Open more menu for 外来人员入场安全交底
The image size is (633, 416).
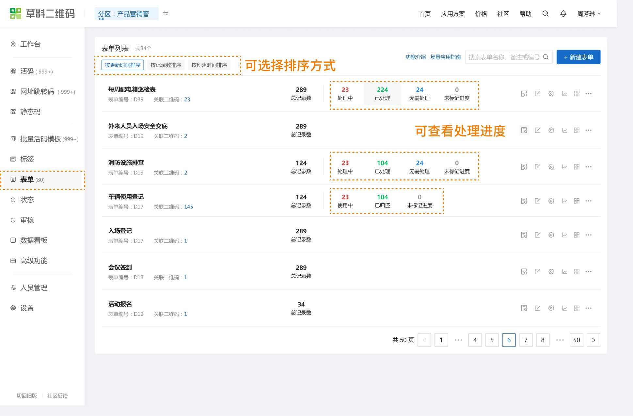click(x=588, y=130)
